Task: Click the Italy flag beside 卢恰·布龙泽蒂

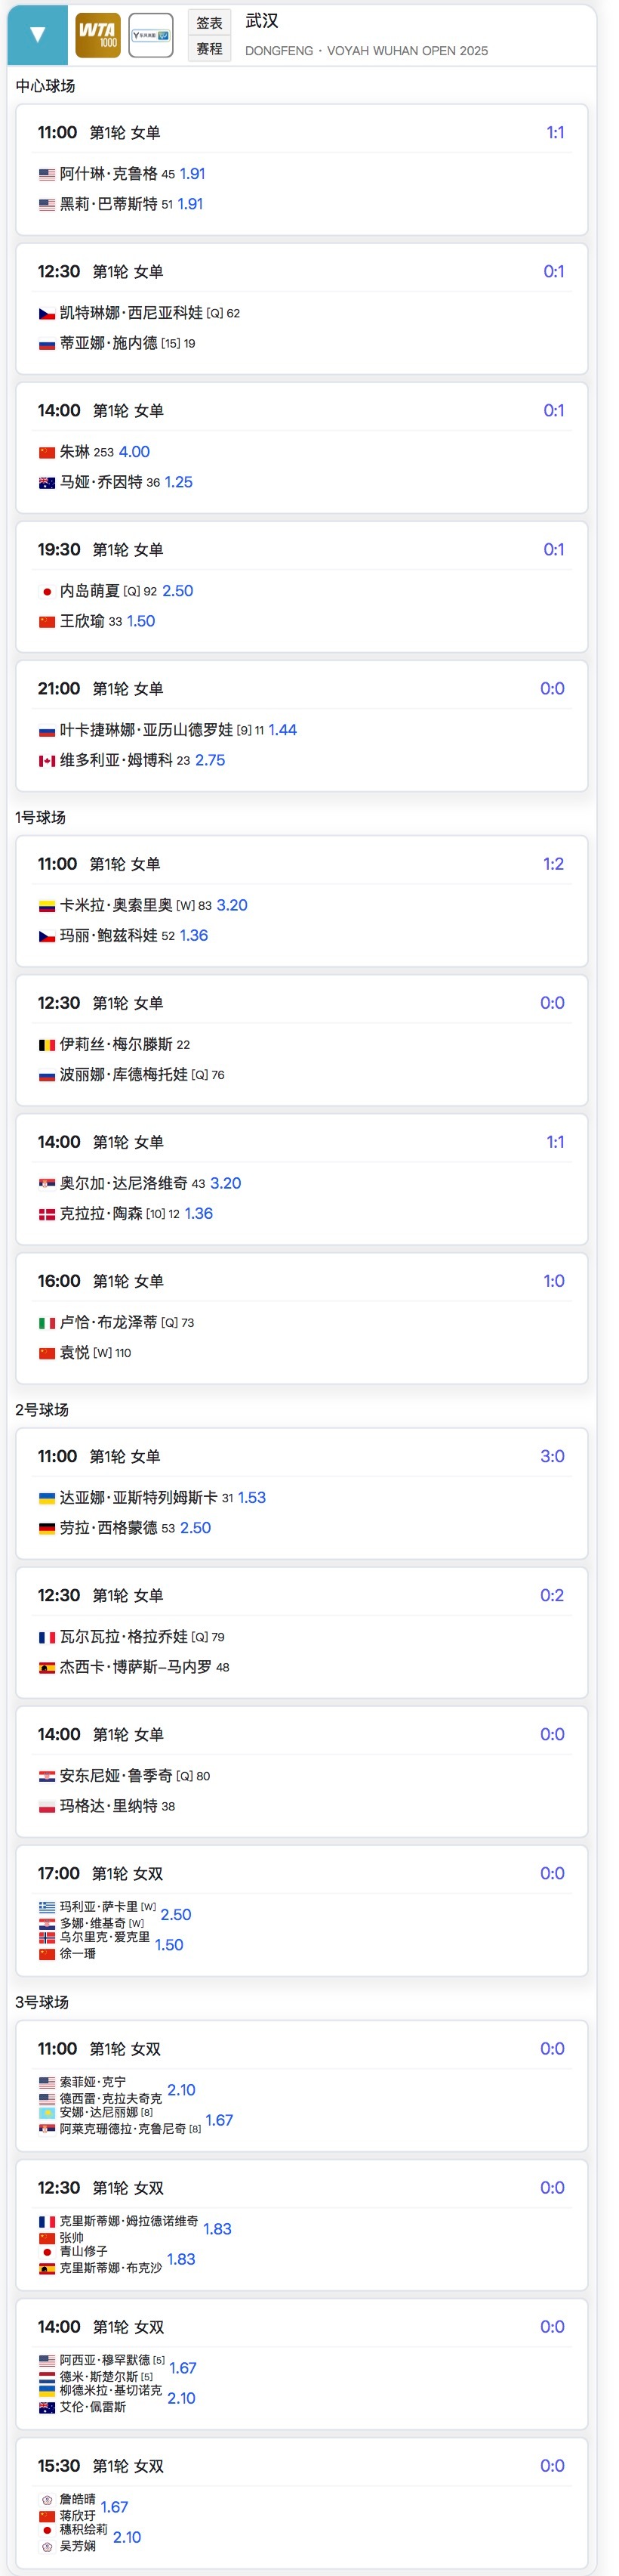Action: 47,1323
